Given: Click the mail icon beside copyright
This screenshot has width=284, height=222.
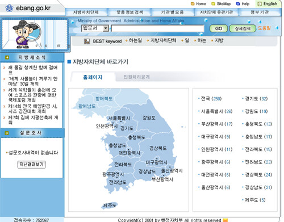Looking at the screenshot, I should (225, 220).
